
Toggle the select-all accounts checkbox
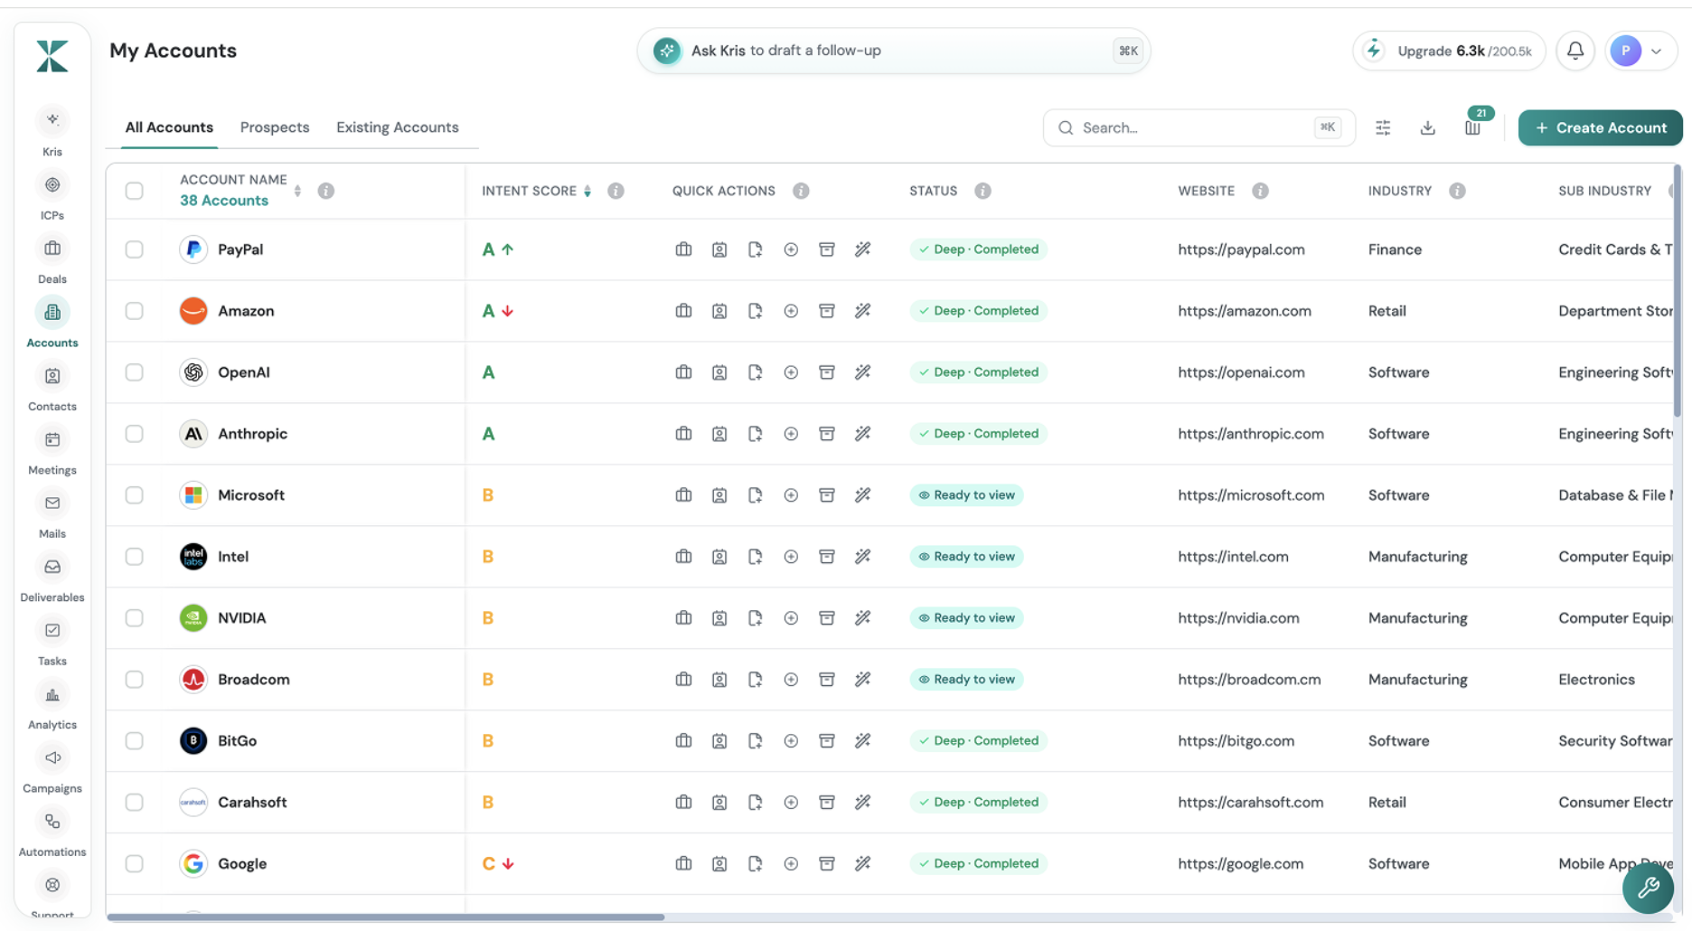pos(135,191)
